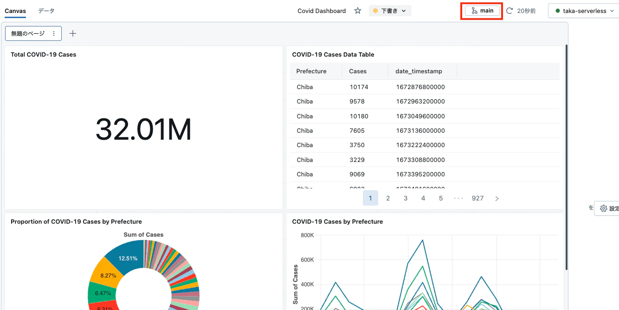Click the date_timestamp column header
This screenshot has width=619, height=310.
point(419,71)
